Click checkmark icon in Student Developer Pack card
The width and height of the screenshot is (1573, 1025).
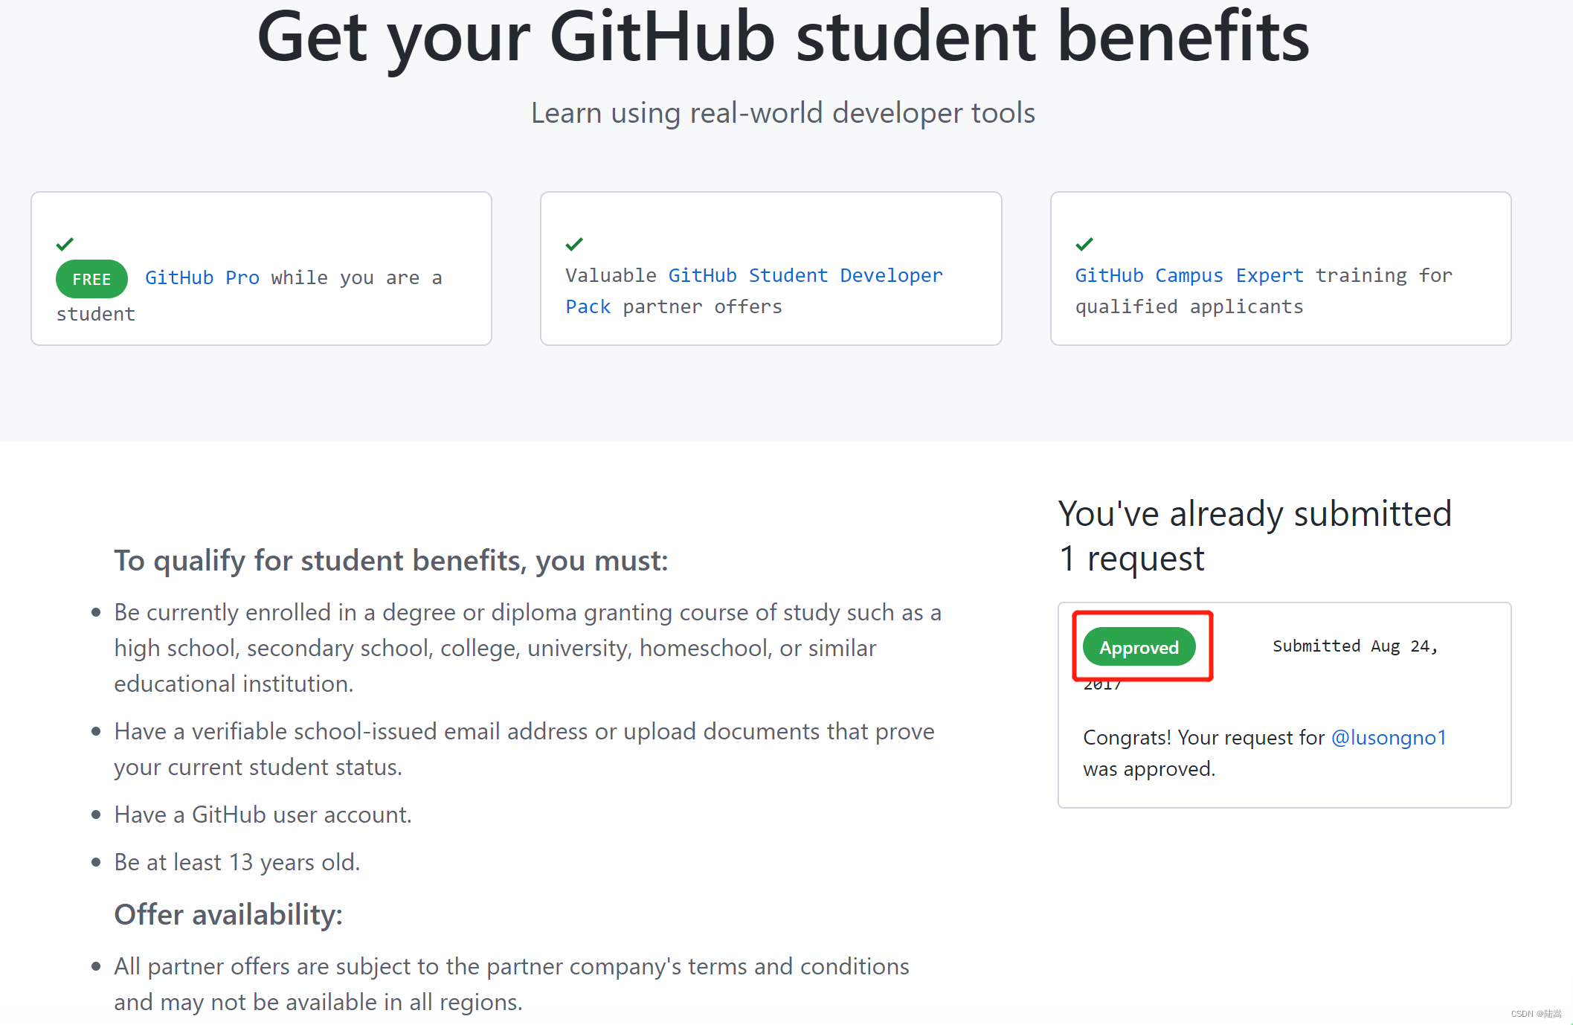[574, 244]
